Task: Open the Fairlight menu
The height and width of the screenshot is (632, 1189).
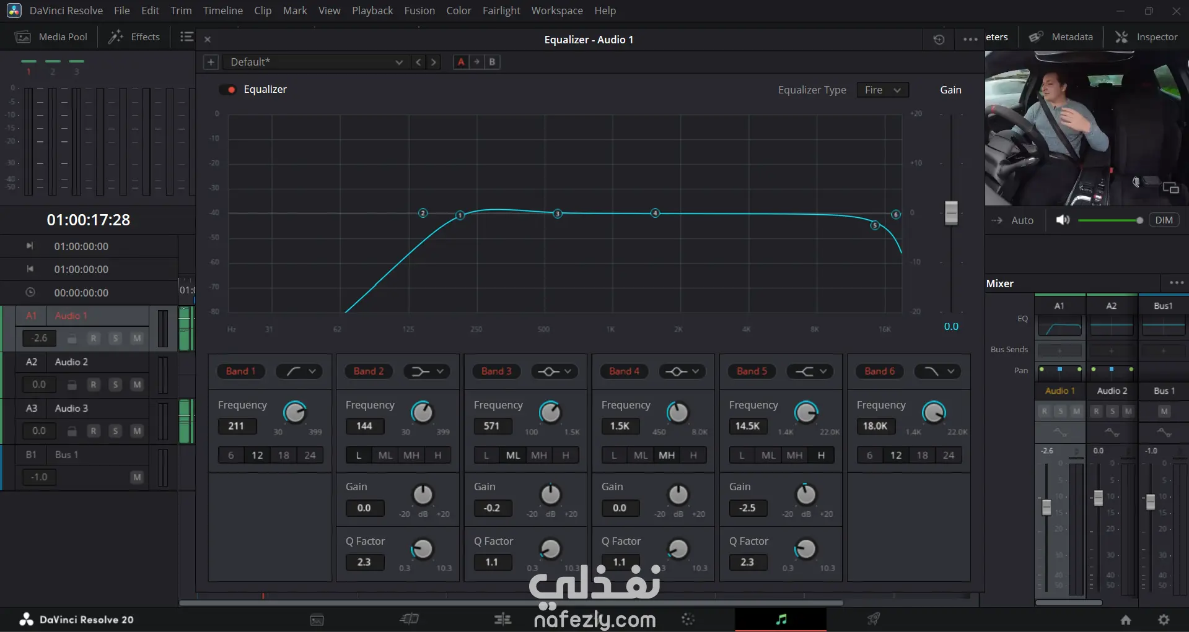Action: (x=502, y=11)
